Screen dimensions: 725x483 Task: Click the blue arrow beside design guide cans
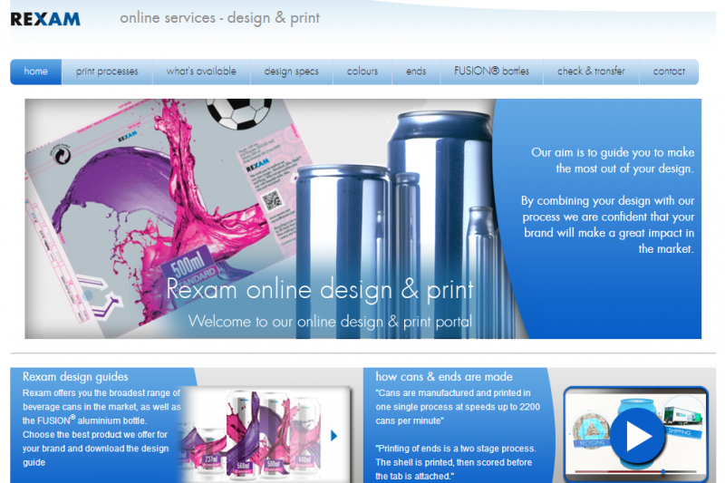(x=333, y=435)
